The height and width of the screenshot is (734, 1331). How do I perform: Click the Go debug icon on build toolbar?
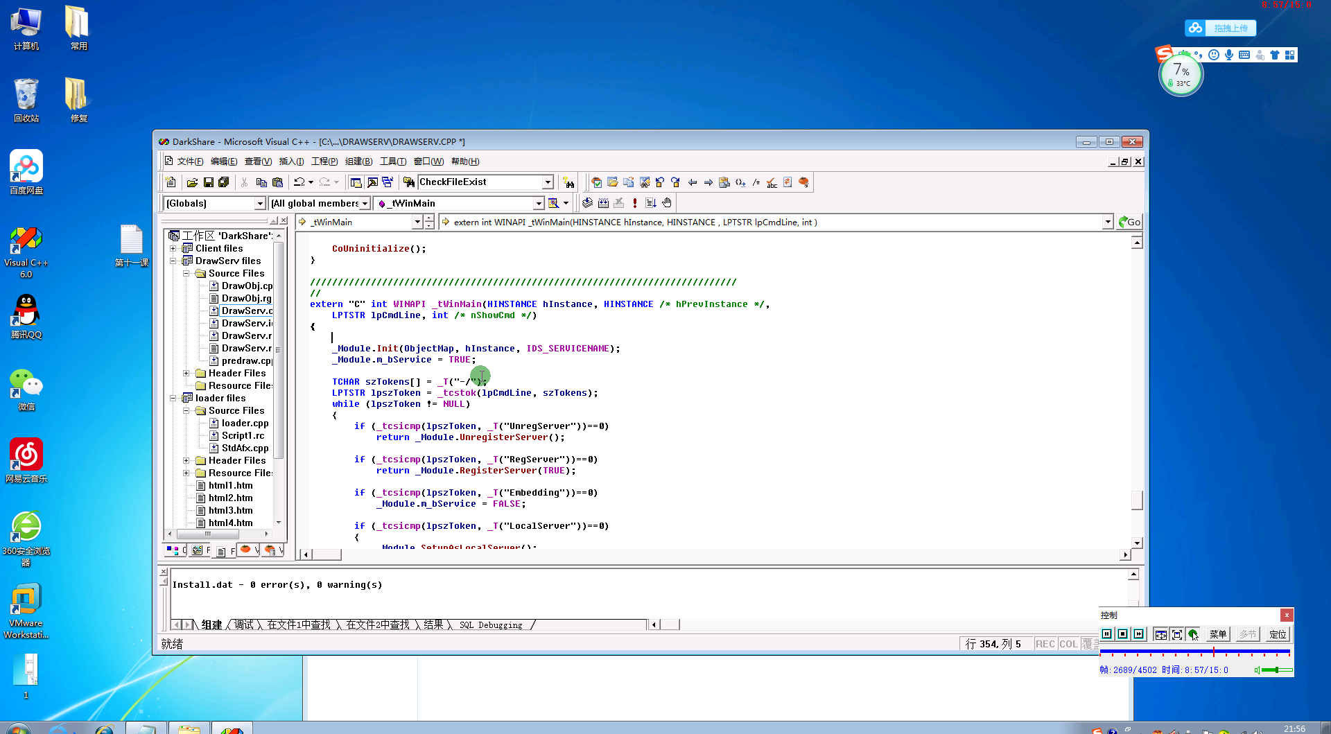pyautogui.click(x=650, y=203)
